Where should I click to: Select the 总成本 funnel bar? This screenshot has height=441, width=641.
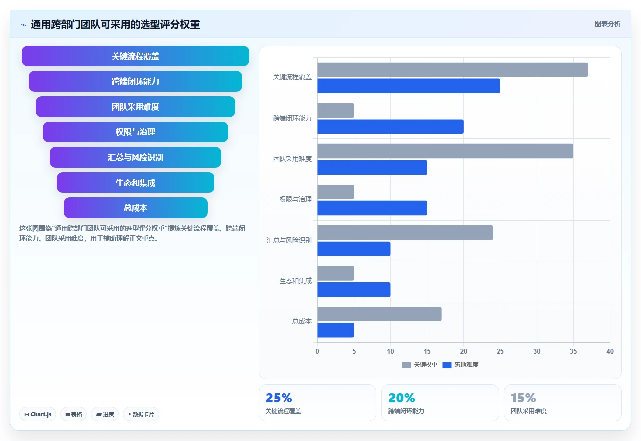136,208
